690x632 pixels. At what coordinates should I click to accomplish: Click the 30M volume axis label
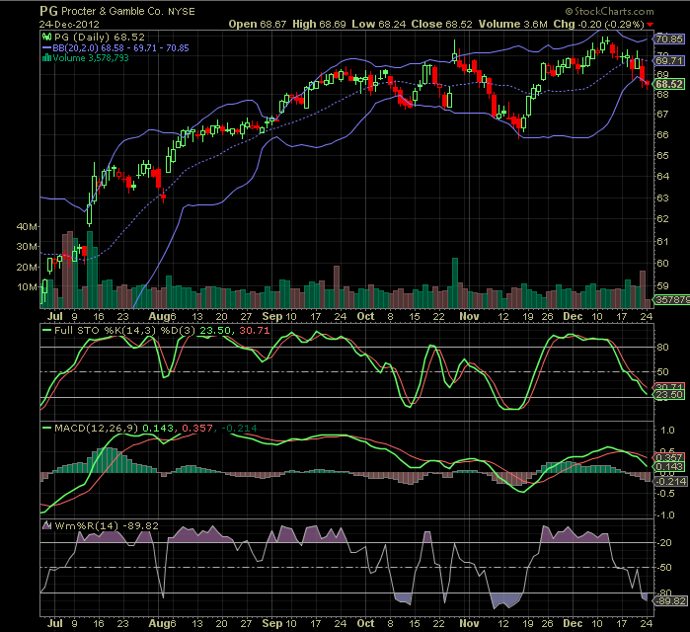(27, 247)
